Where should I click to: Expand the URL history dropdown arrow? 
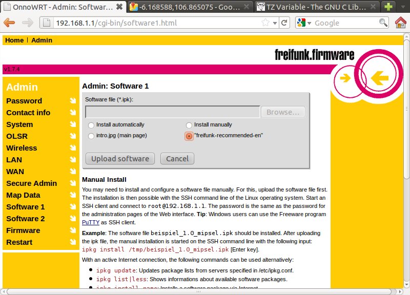[x=275, y=23]
